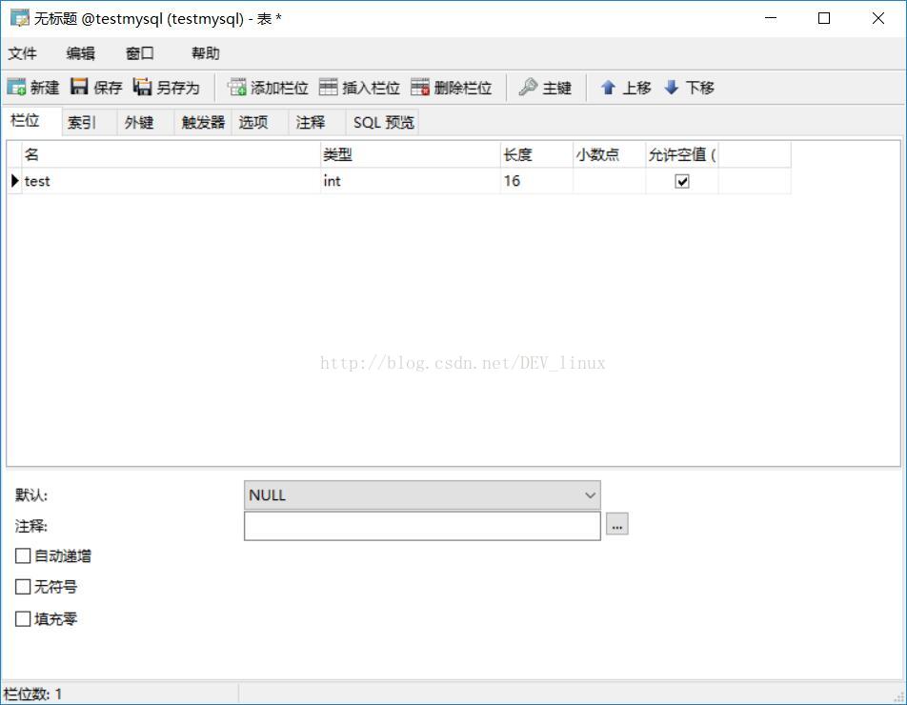Add a field with 添加栏位
907x705 pixels.
(x=268, y=88)
